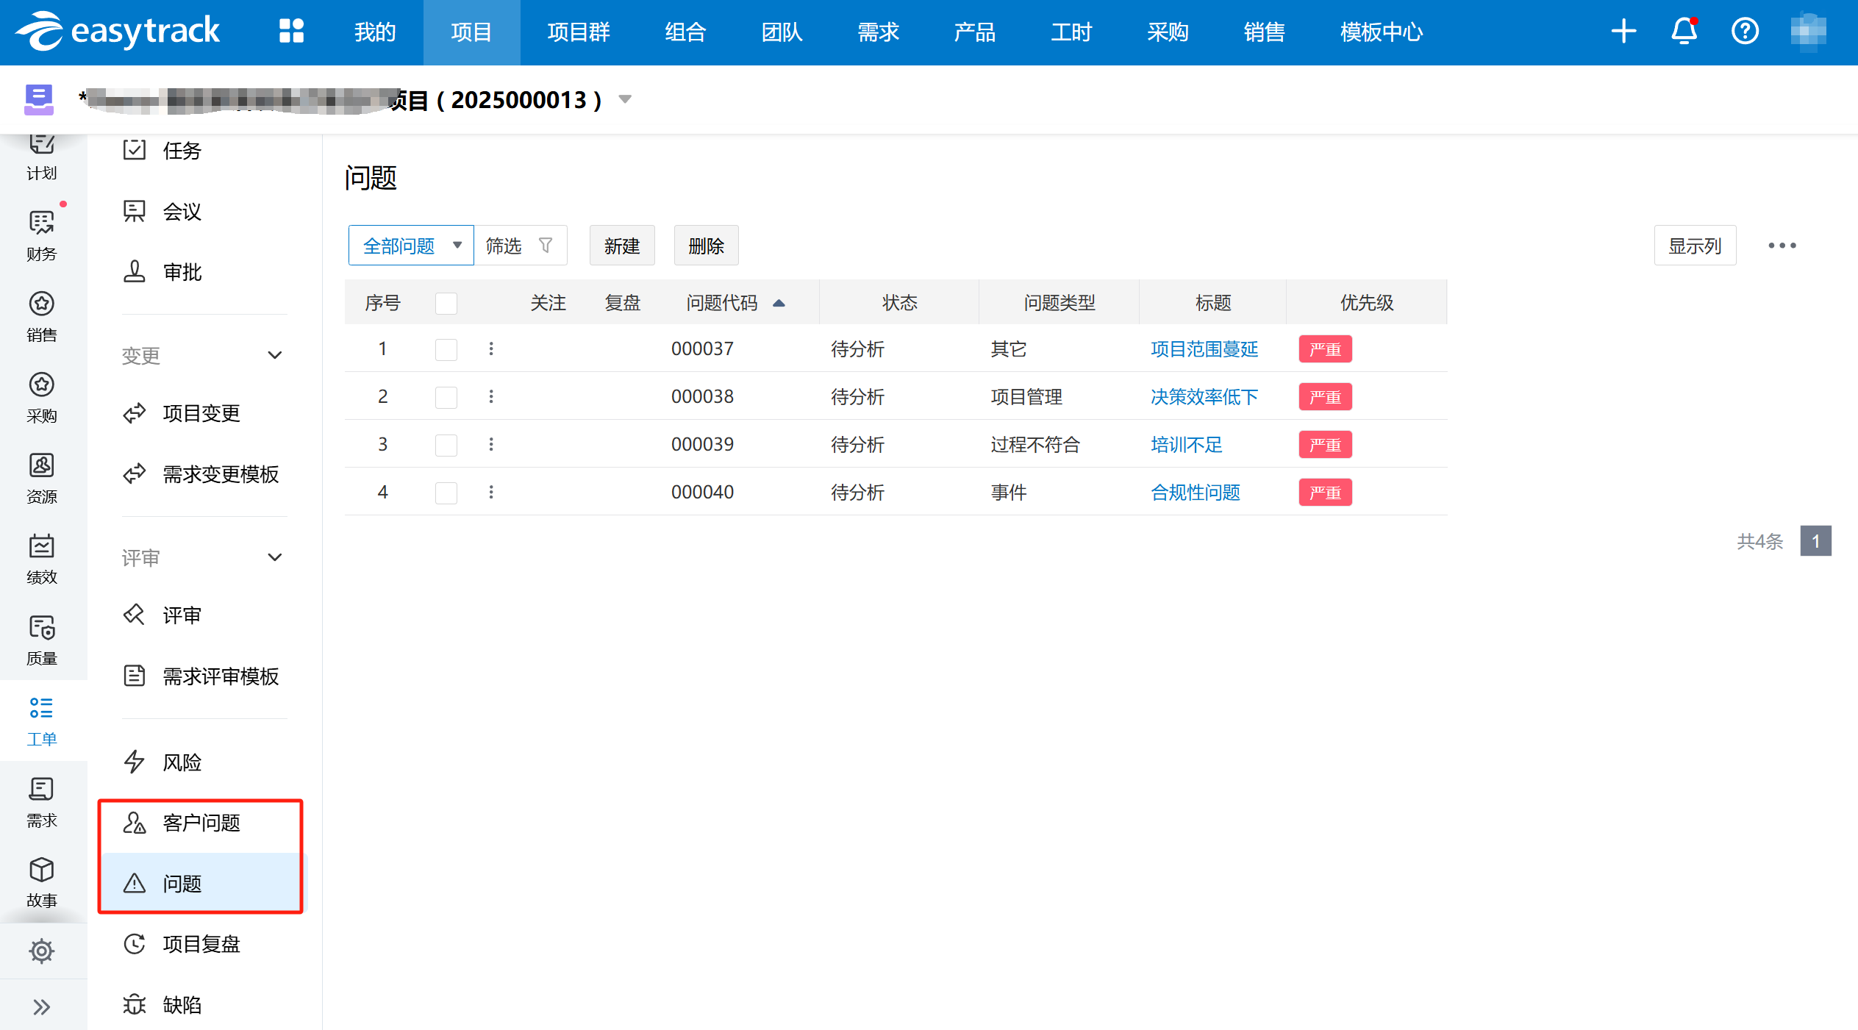Click the 新建 button

pos(622,246)
